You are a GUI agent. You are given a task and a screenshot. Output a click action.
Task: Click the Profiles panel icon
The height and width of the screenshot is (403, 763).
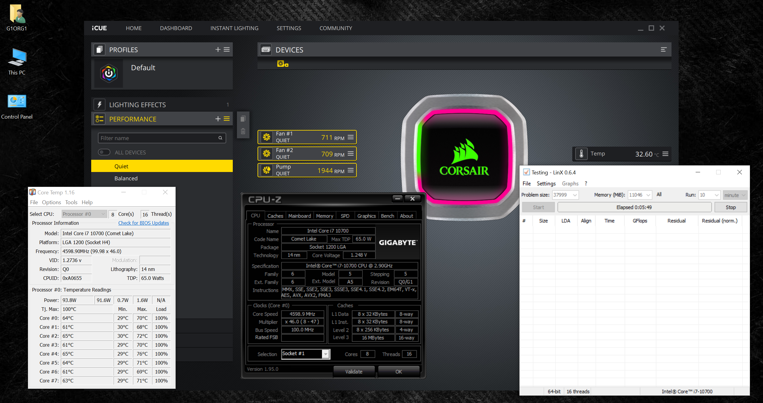click(100, 49)
